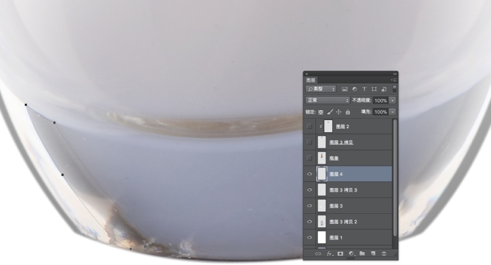Add a layer mask from panel footer

(x=340, y=254)
